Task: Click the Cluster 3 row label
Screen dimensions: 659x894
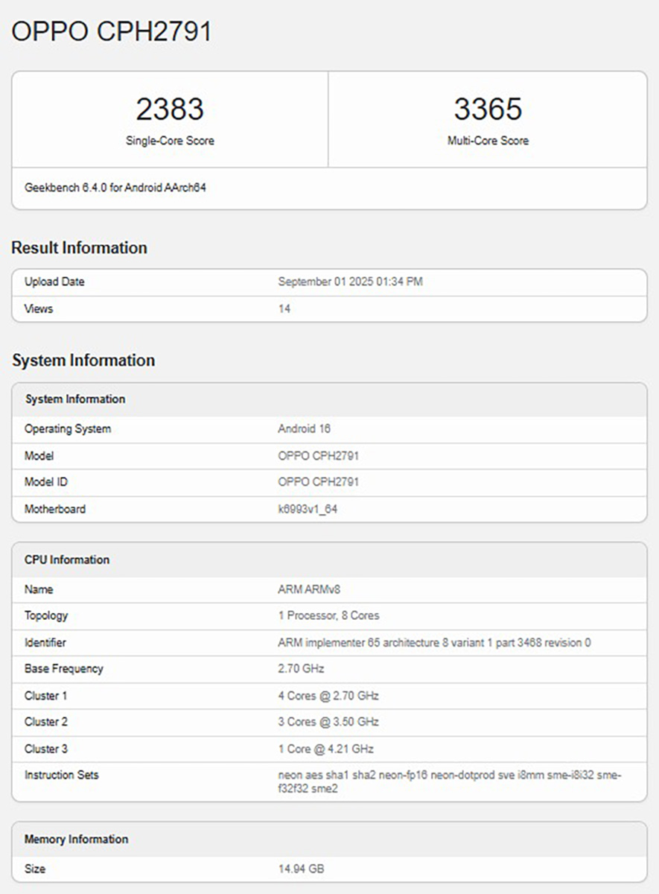Action: tap(46, 749)
